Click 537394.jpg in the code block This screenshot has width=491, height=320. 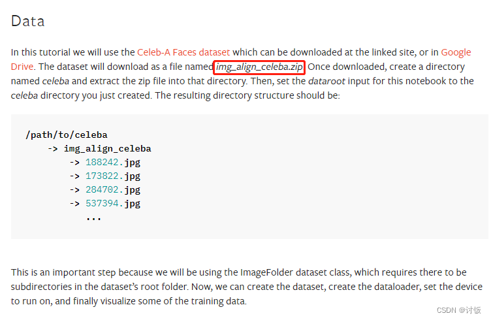(113, 204)
